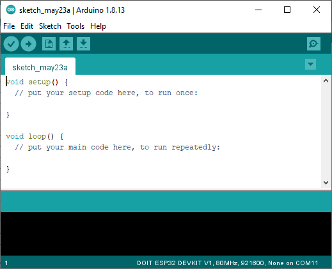Open the Tools menu
The width and height of the screenshot is (332, 269).
(75, 26)
